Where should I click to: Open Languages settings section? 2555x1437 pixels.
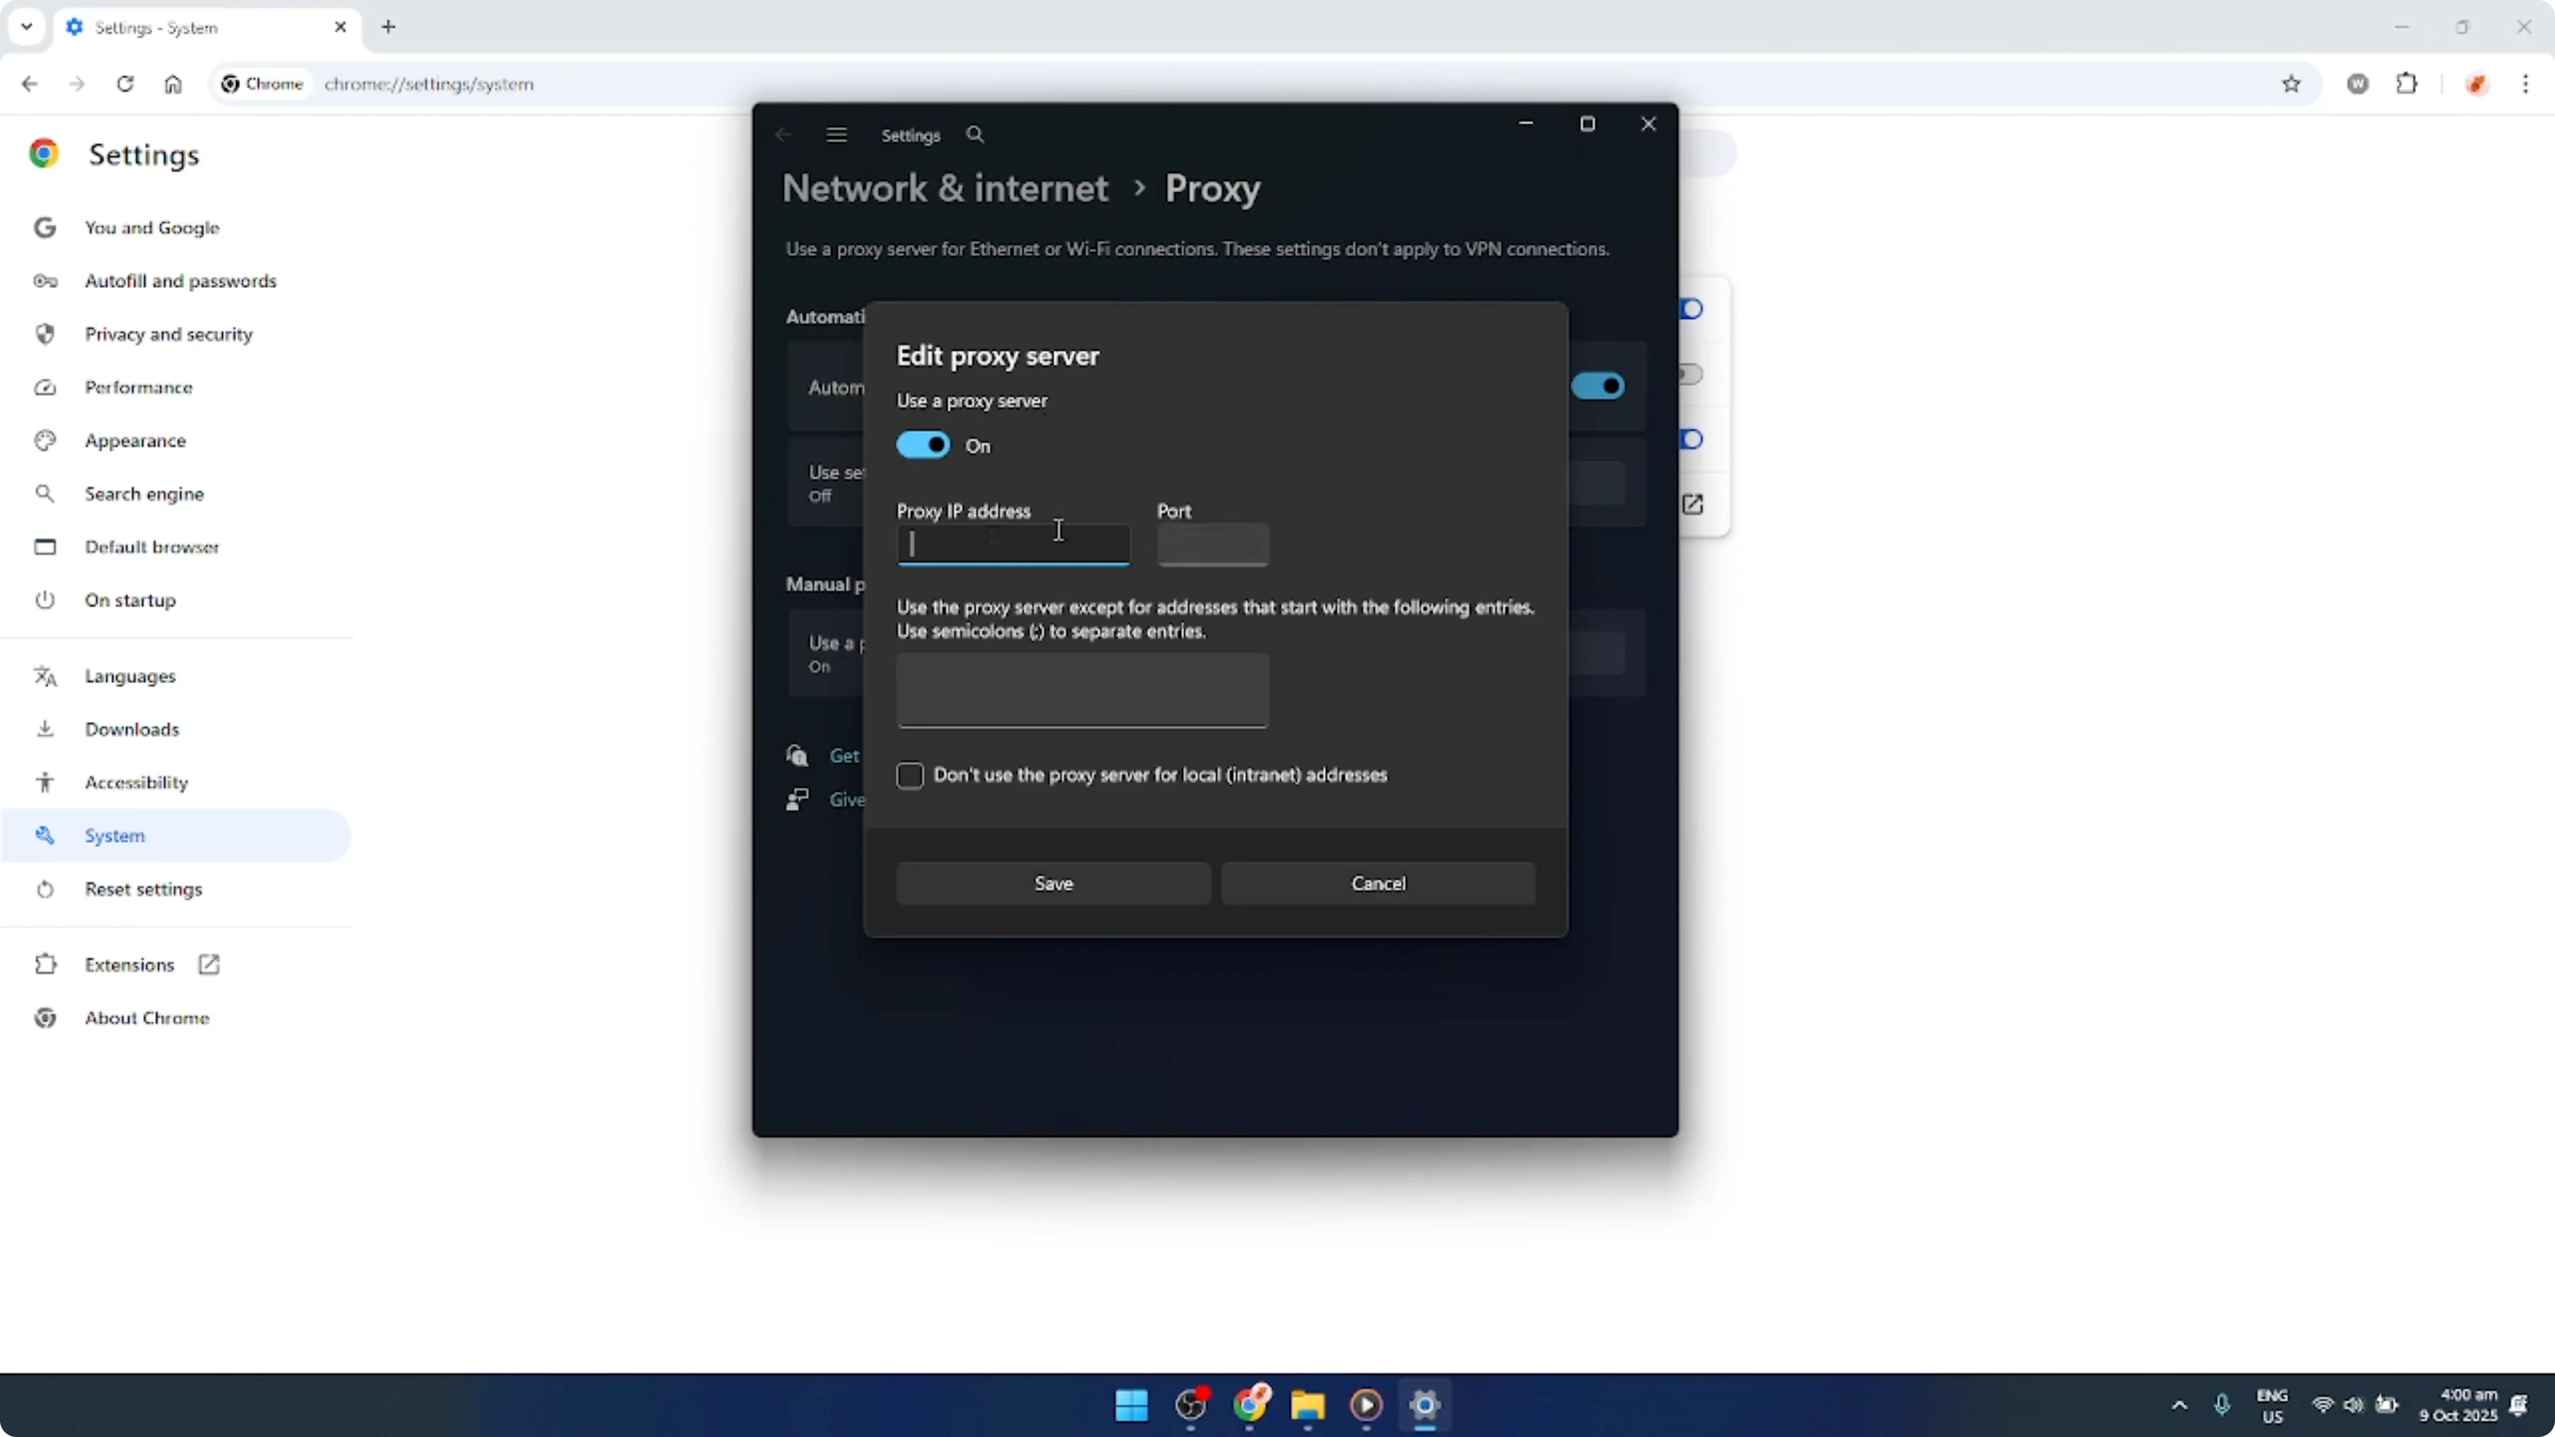(129, 675)
